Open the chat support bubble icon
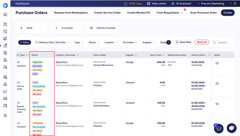240x136 pixels. coord(231,128)
